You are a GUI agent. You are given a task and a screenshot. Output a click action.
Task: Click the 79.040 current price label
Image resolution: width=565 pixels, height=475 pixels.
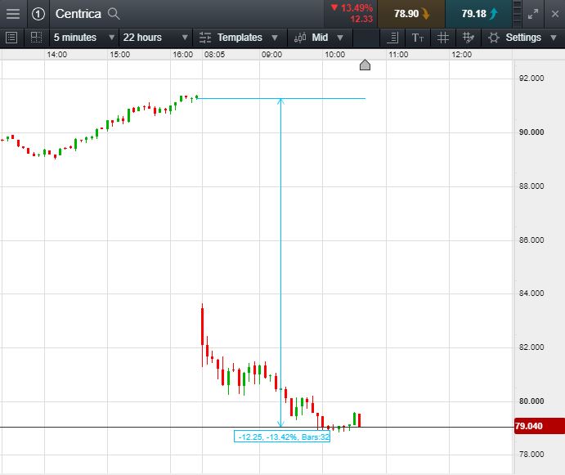(x=540, y=426)
